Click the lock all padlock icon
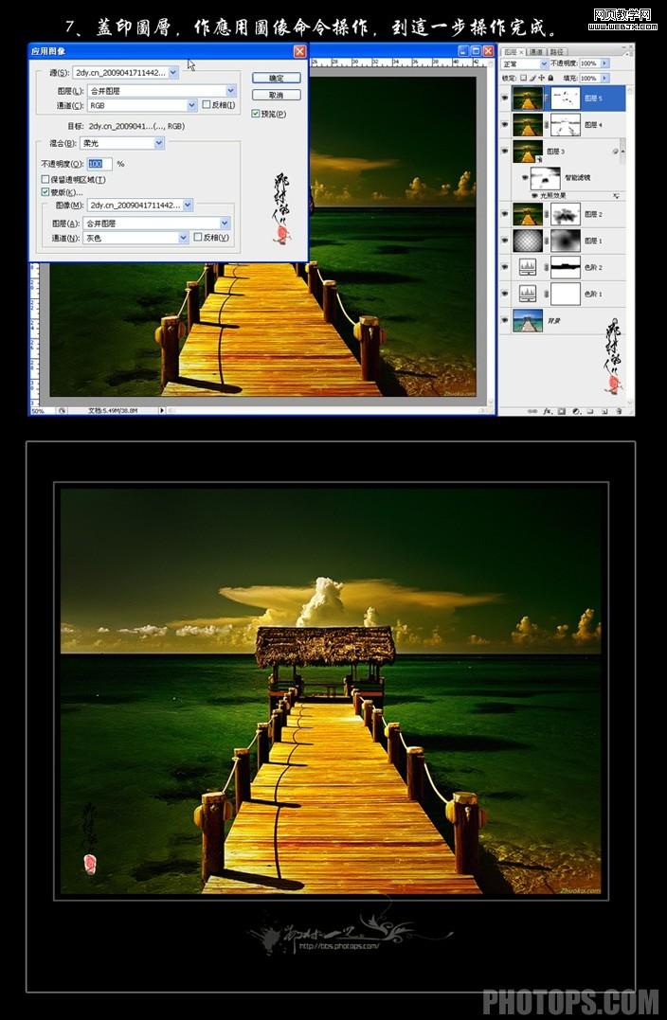The width and height of the screenshot is (667, 1020). pyautogui.click(x=551, y=78)
